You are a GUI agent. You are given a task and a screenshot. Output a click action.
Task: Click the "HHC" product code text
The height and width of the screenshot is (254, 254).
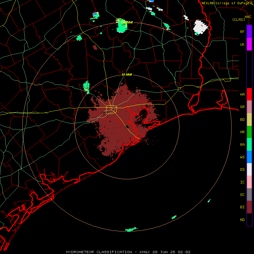(248, 17)
